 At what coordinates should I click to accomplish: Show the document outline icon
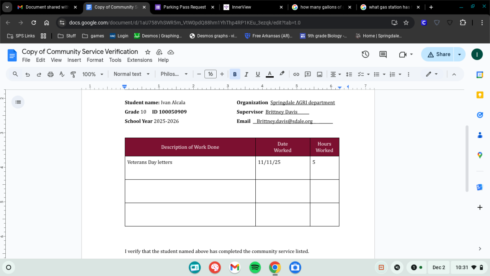pos(18,102)
